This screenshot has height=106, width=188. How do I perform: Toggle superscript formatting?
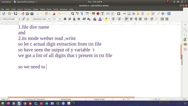click(84, 19)
